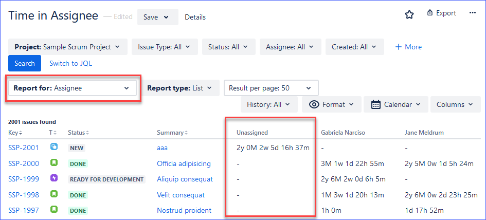Click the '2y 6M 0w 2d 23h 25m' value
Image resolution: width=486 pixels, height=220 pixels.
(441, 195)
